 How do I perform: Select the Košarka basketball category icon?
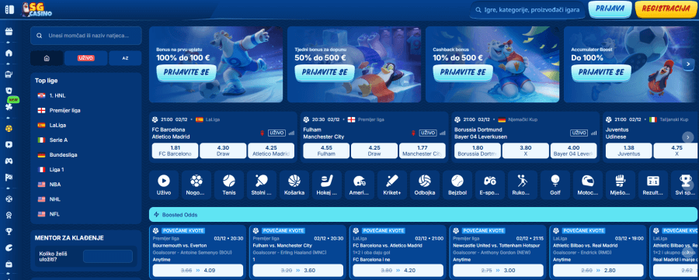coord(294,185)
